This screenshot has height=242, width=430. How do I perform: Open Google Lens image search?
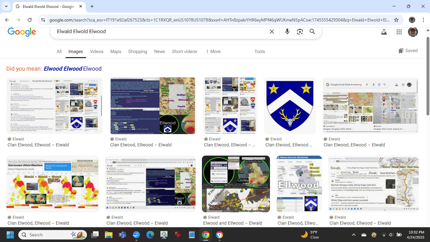(300, 32)
